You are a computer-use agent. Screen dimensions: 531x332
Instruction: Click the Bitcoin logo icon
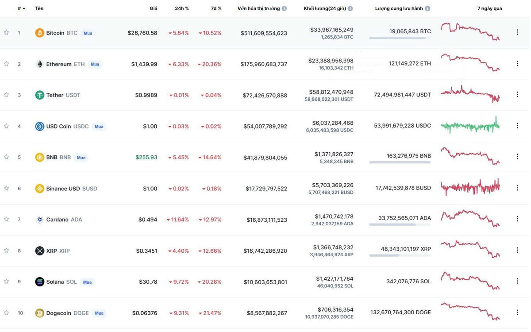coord(39,33)
